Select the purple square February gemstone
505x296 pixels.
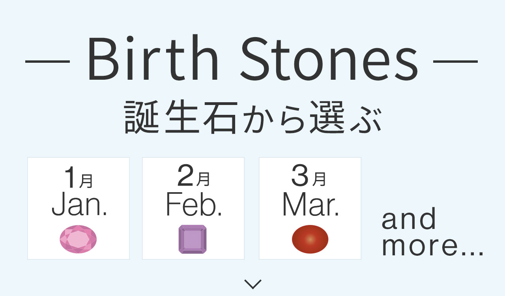click(x=193, y=239)
